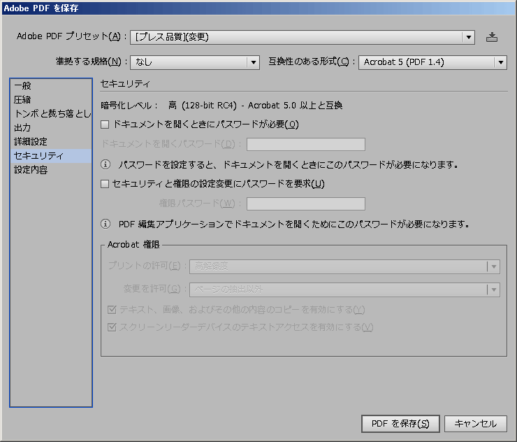Click info icon beside PDF編集アプリケーション note
The width and height of the screenshot is (517, 442).
106,224
